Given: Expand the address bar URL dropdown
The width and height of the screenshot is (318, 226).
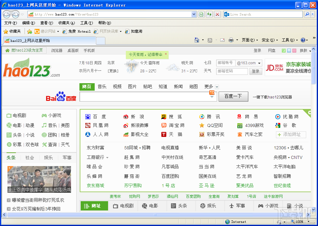Looking at the screenshot, I should 194,14.
